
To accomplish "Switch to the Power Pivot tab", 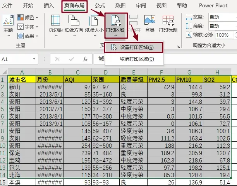I will pos(213,5).
